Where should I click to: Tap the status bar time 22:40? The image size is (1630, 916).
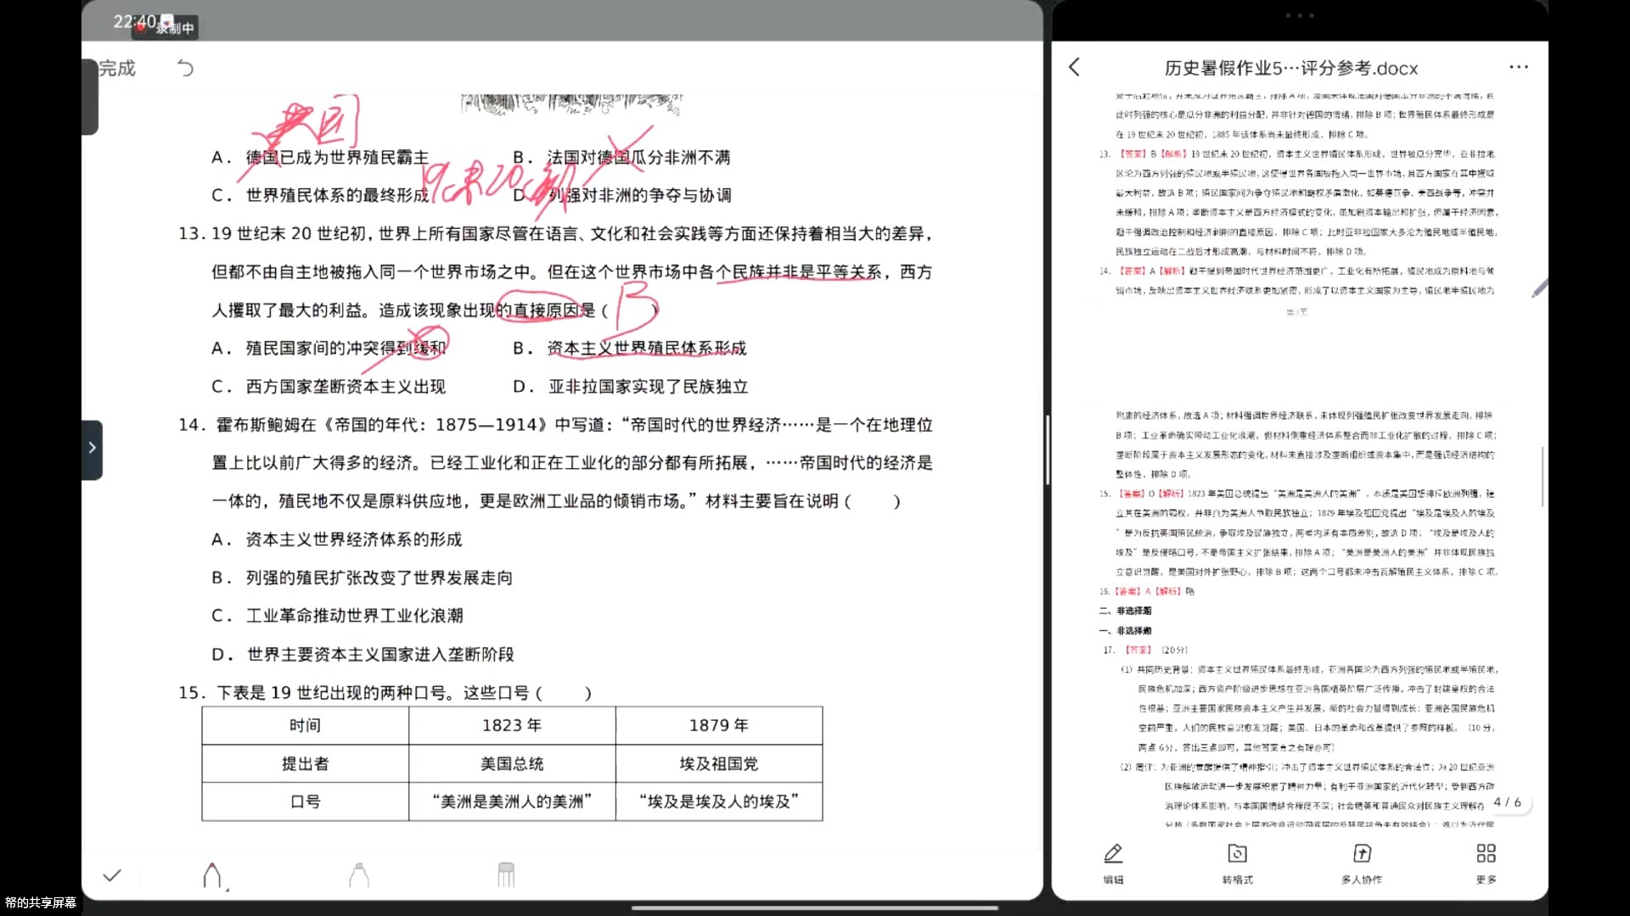[134, 21]
